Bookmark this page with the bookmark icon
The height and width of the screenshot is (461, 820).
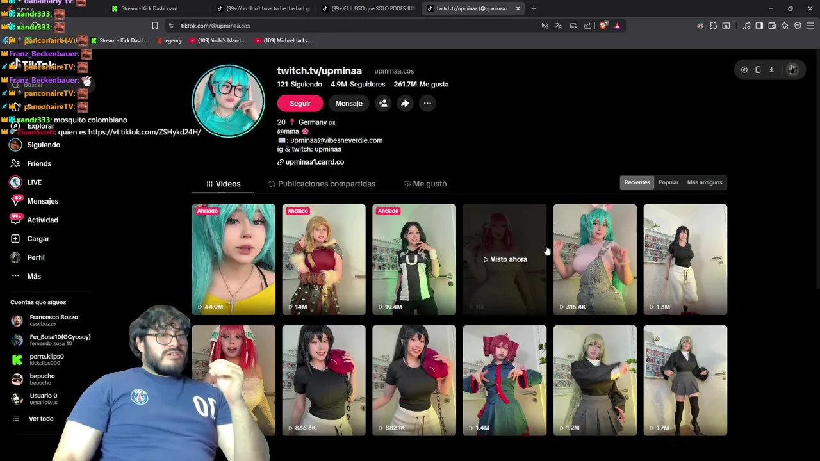[x=155, y=26]
